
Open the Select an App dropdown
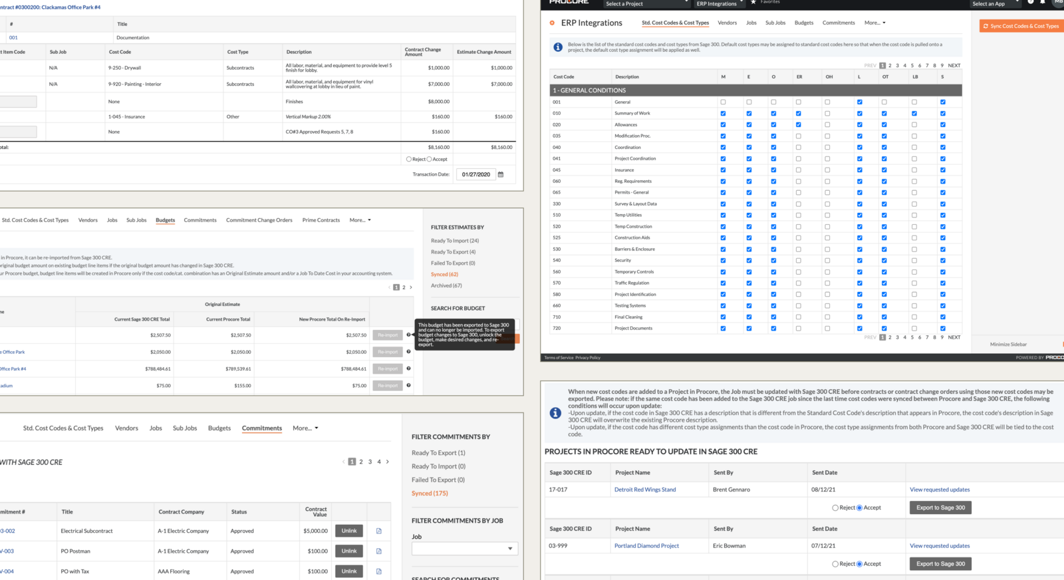pyautogui.click(x=994, y=3)
